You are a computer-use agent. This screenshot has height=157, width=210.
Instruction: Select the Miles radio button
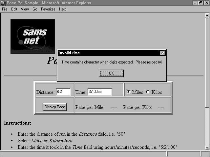[128, 92]
